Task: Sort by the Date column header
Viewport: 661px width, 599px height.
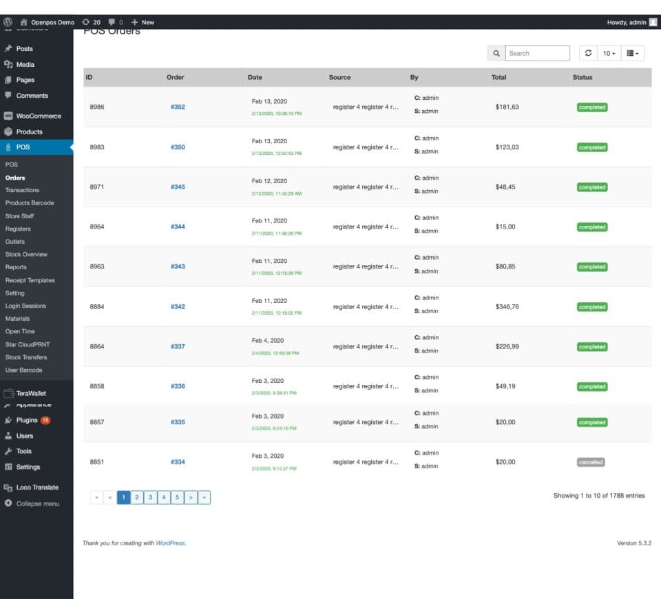Action: [x=255, y=78]
